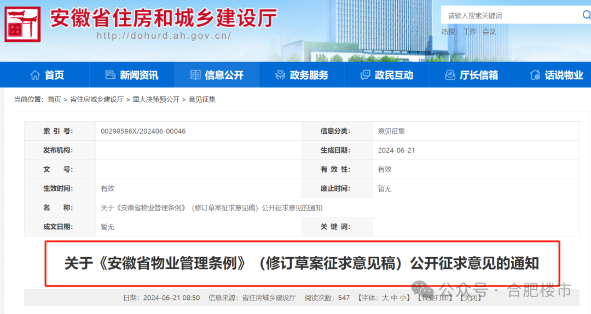Viewport: 591px width, 314px height.
Task: Click hot search keyword 工作
Action: tap(470, 32)
